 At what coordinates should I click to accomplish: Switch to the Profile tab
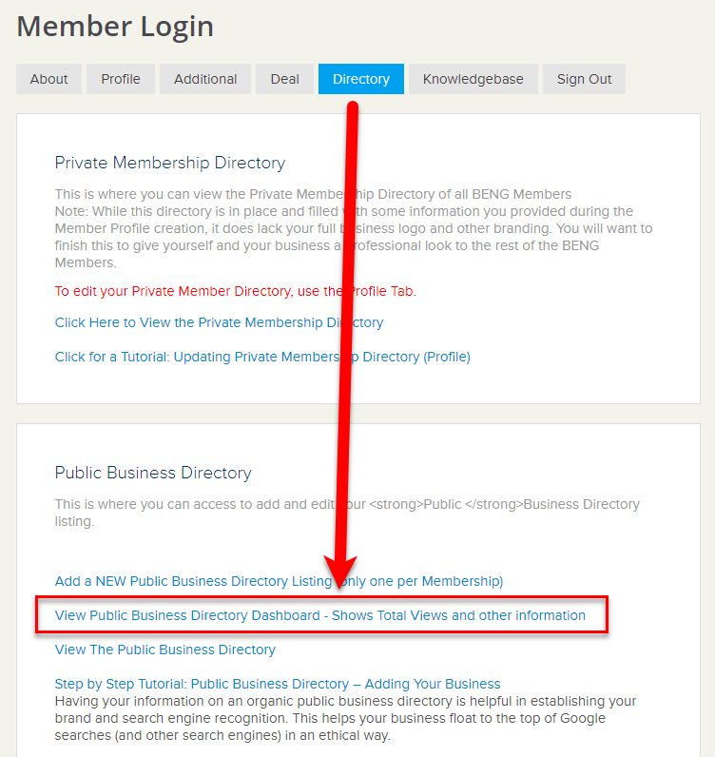point(121,79)
